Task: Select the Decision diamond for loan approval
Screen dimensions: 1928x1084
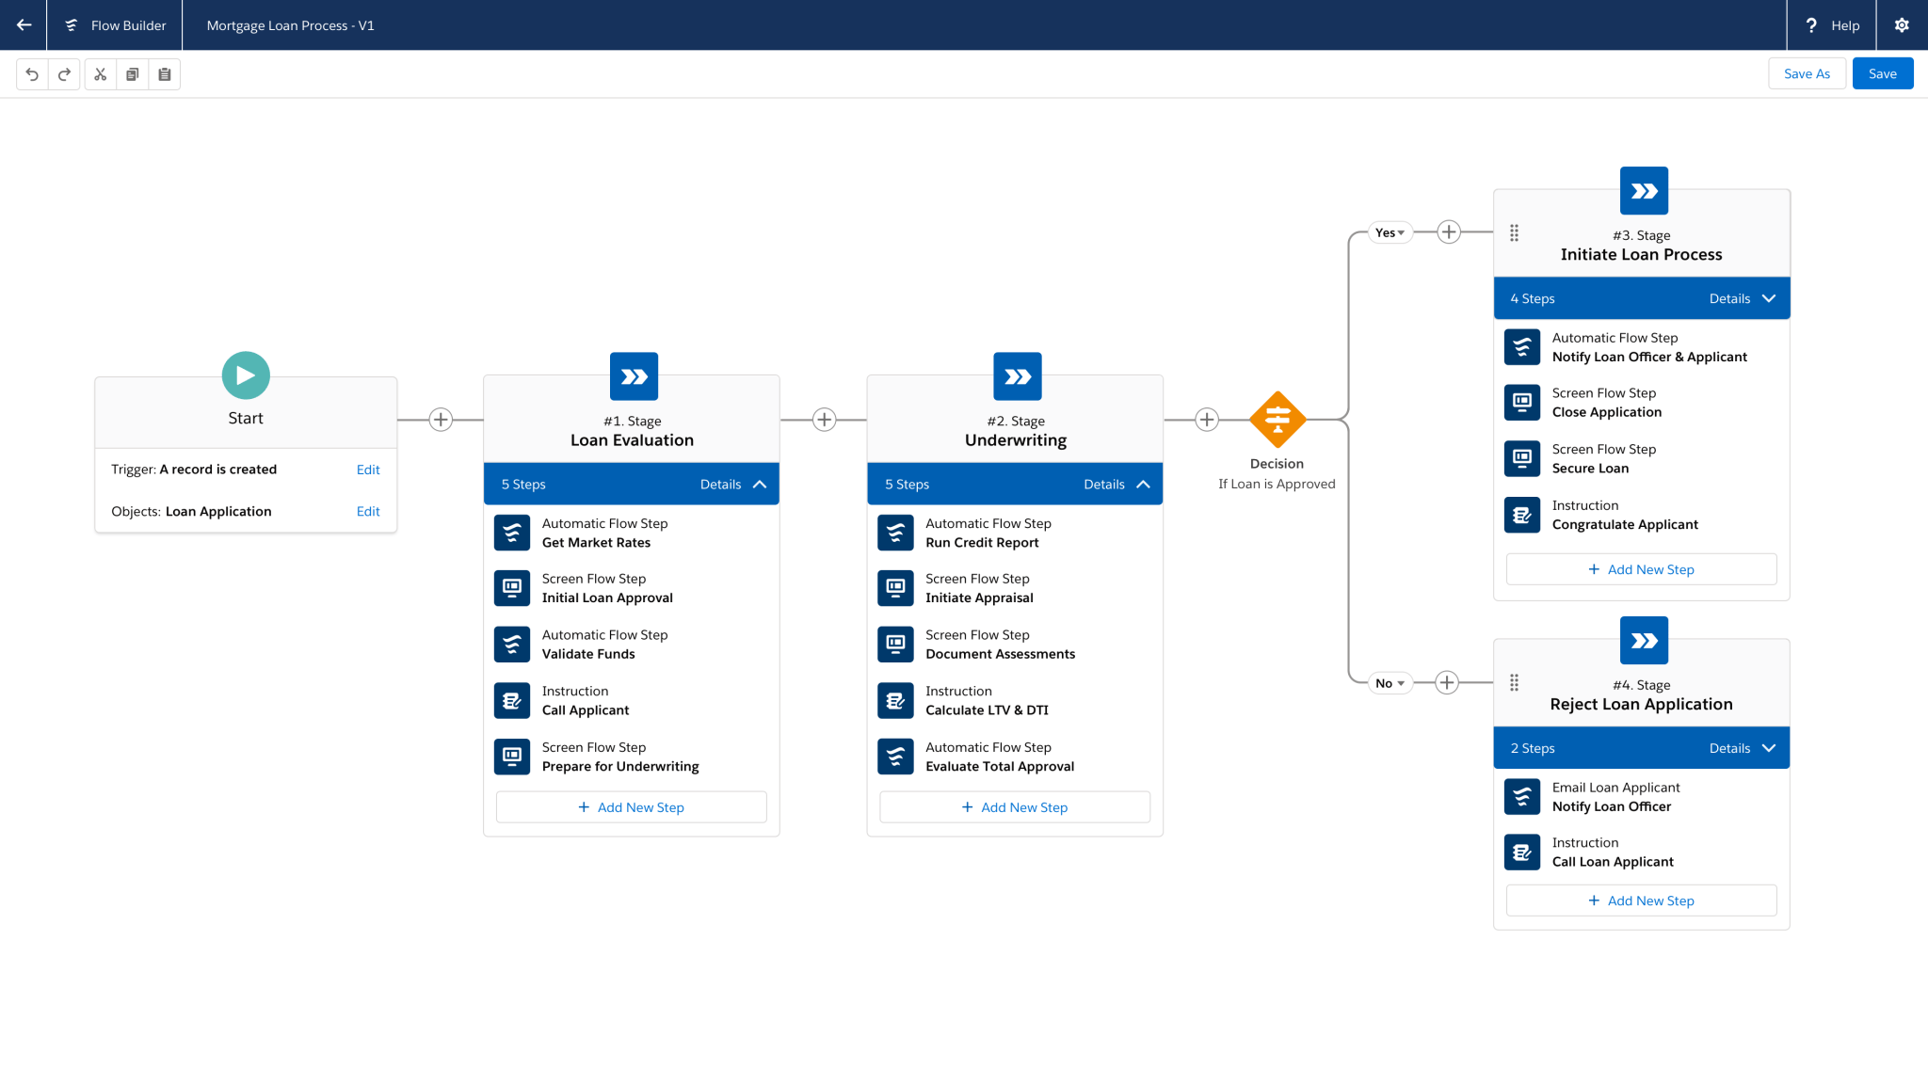Action: [1277, 420]
